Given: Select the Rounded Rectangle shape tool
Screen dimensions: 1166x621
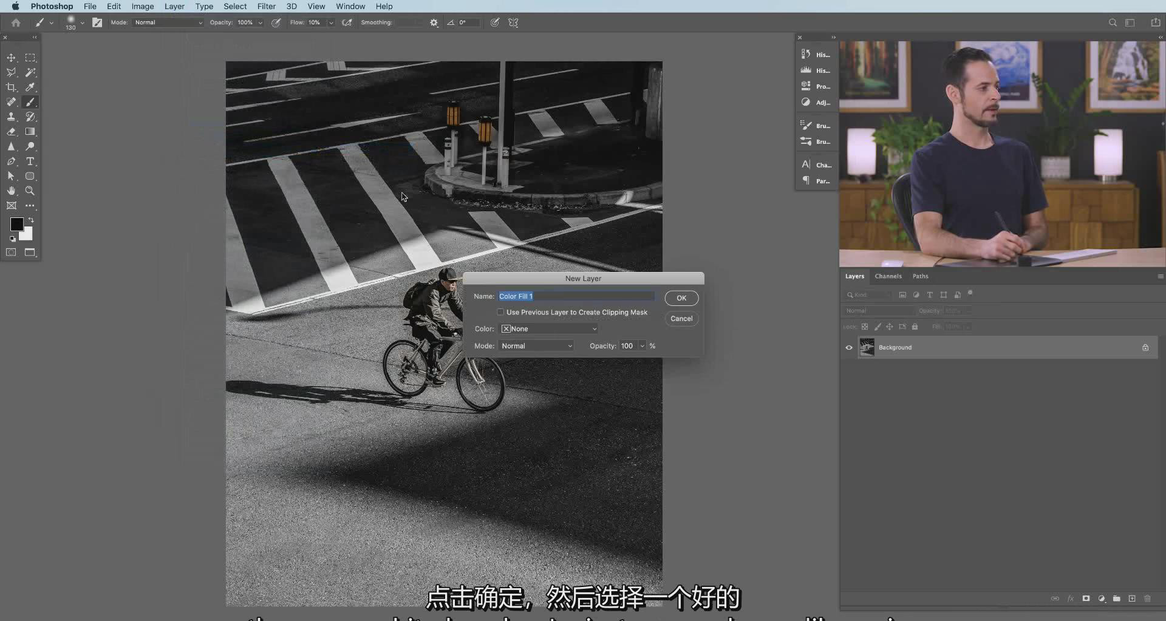Looking at the screenshot, I should [30, 176].
